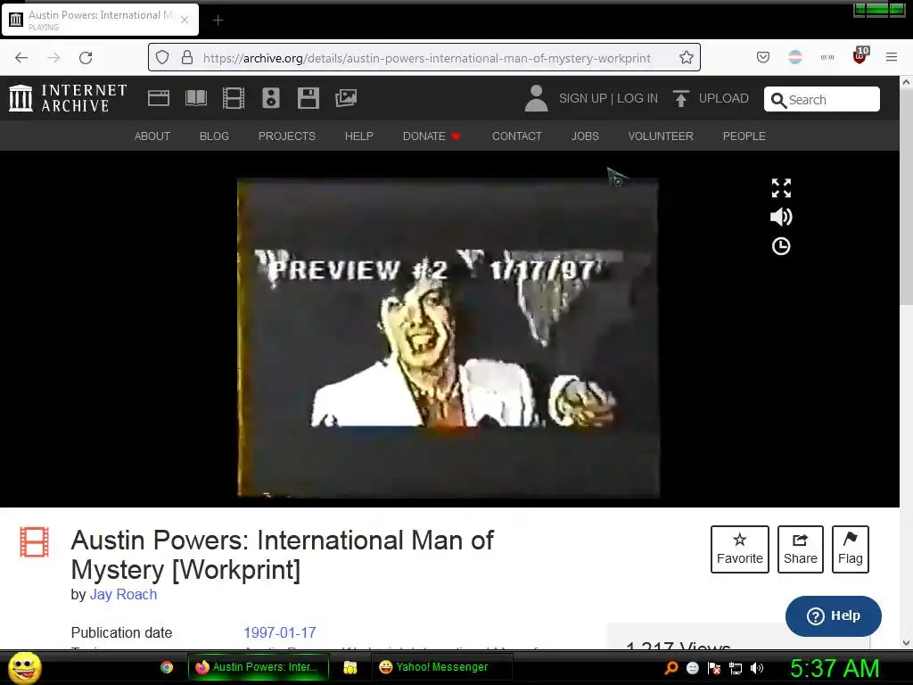Click the video player frame

(448, 338)
